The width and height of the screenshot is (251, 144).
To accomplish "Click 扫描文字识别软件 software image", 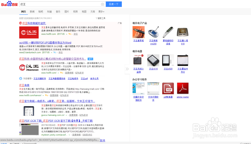I will [x=139, y=88].
